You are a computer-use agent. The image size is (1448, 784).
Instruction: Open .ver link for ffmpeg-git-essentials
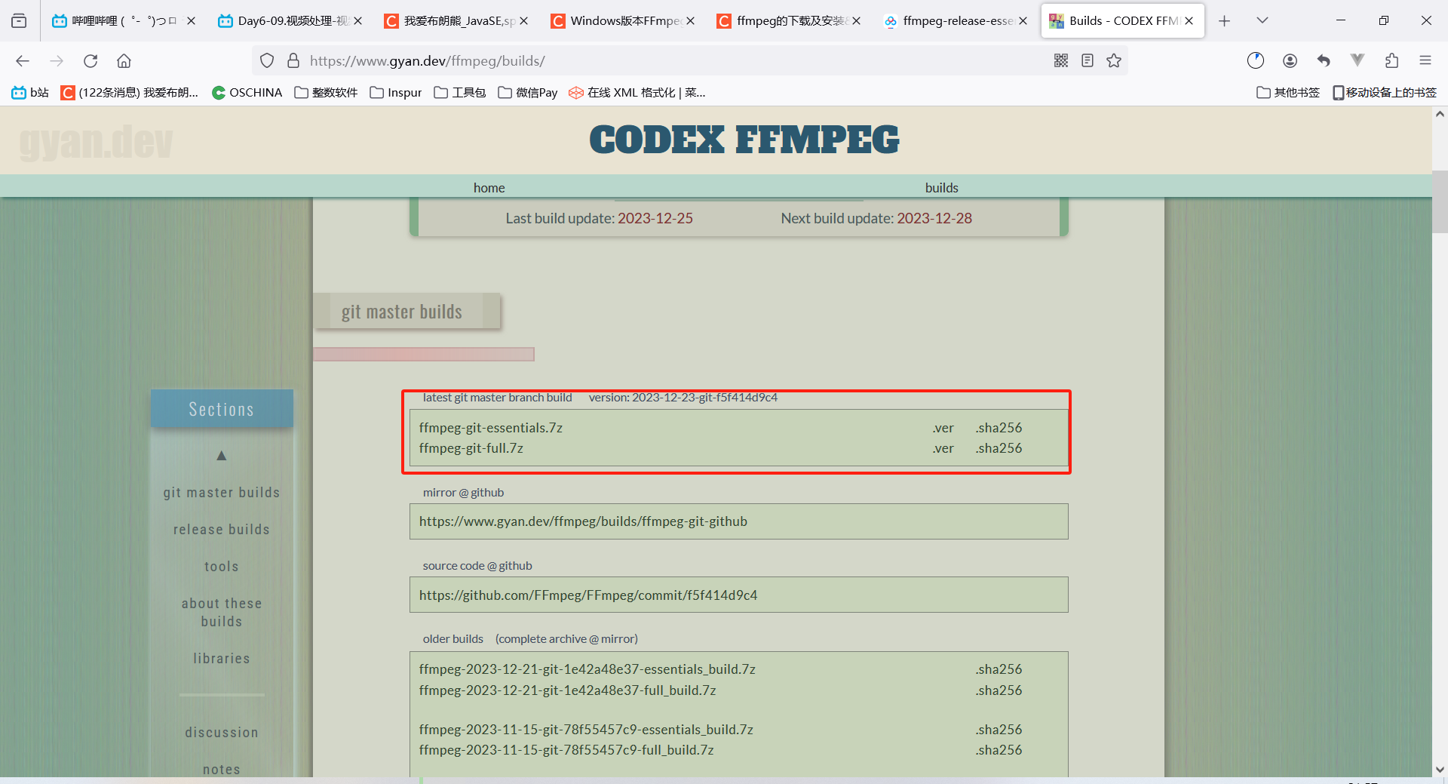[943, 428]
